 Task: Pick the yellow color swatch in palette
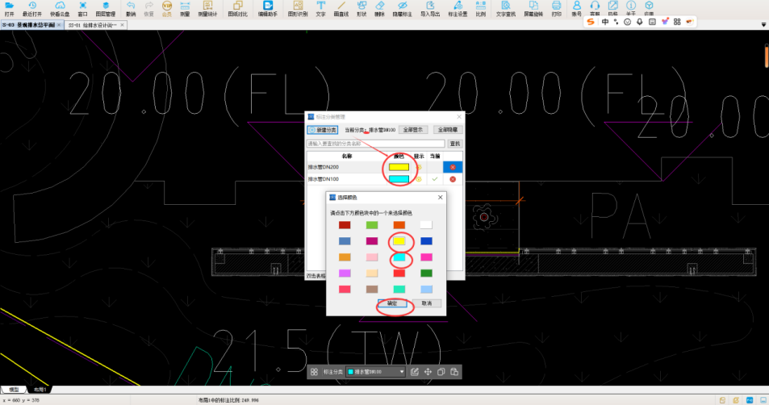point(399,241)
